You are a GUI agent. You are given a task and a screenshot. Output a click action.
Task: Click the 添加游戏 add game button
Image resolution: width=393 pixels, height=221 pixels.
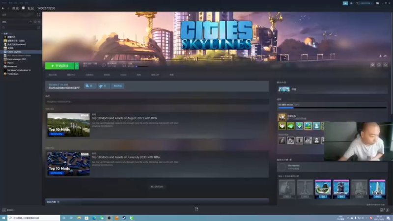pos(8,210)
